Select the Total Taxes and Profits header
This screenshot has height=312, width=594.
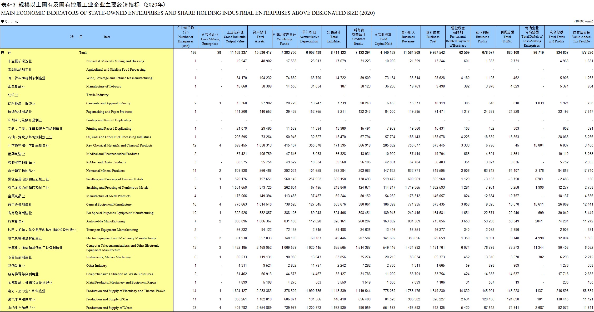pyautogui.click(x=557, y=37)
